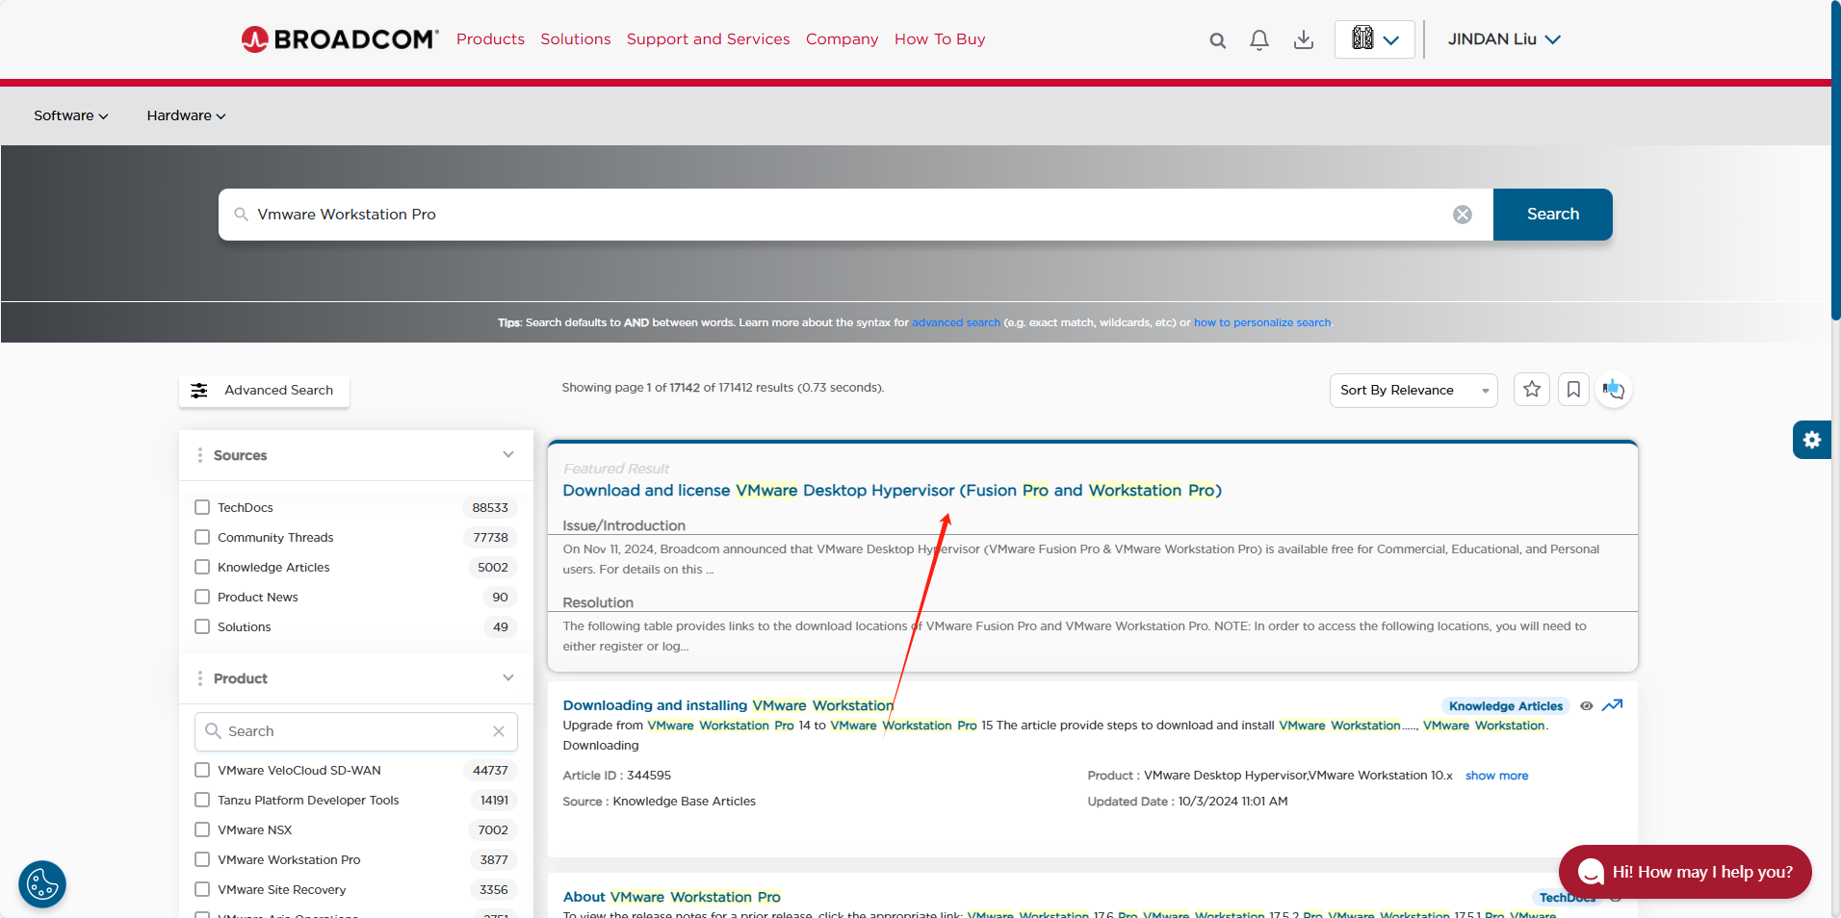Click the Product drag handle dots
1841x918 pixels.
click(x=200, y=678)
